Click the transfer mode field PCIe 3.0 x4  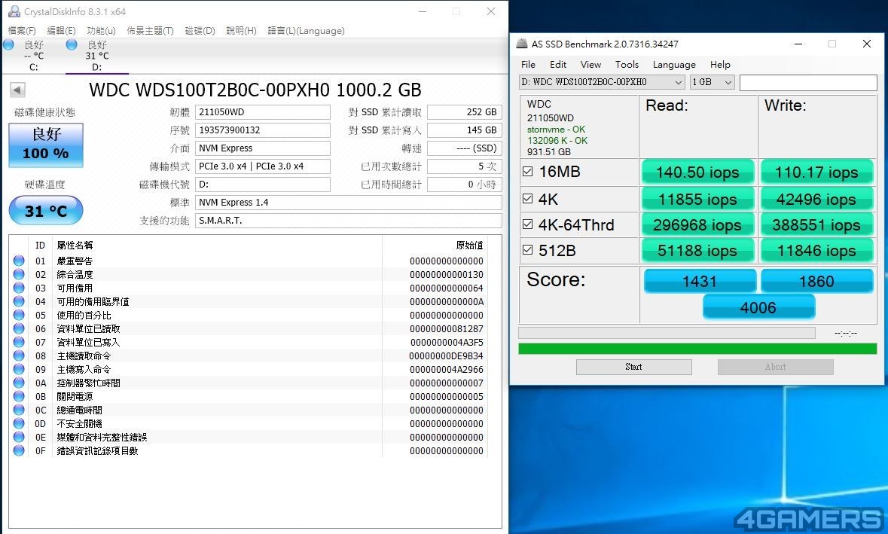click(x=263, y=166)
